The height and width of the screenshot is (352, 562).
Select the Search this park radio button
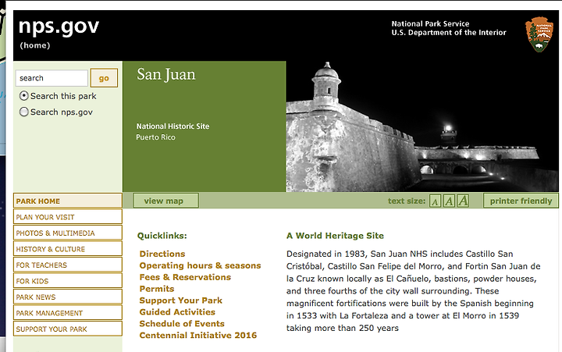pyautogui.click(x=23, y=96)
